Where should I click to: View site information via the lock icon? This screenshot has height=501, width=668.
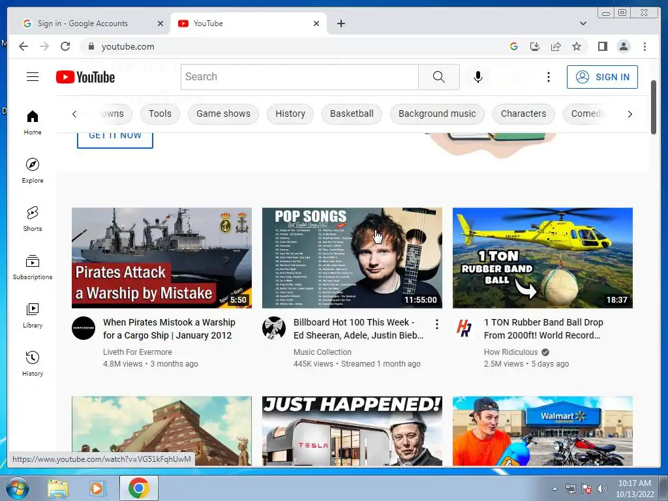91,46
